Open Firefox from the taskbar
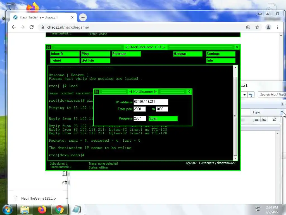The image size is (286, 215). [42, 209]
